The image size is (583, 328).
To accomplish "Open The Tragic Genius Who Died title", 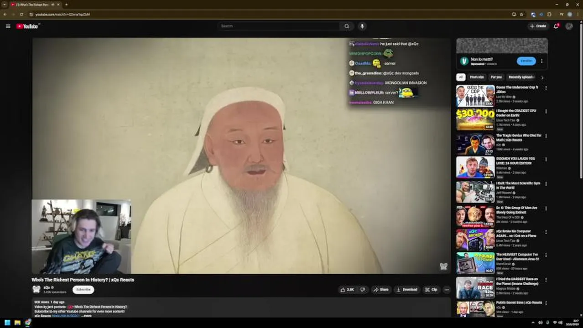I will 519,138.
